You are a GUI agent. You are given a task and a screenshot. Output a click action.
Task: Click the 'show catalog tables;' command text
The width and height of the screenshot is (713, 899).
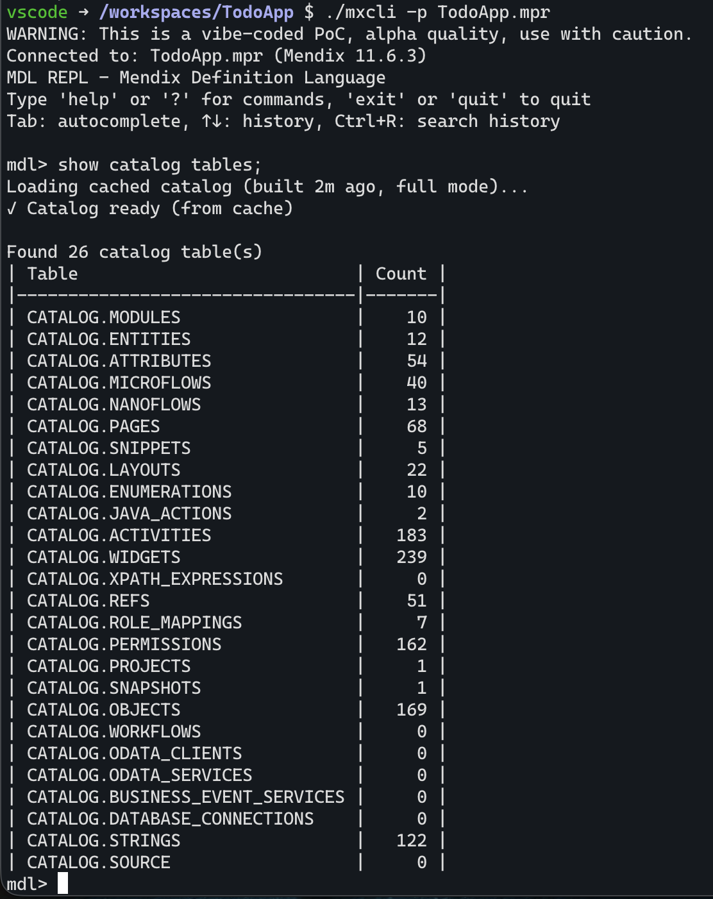tap(160, 165)
